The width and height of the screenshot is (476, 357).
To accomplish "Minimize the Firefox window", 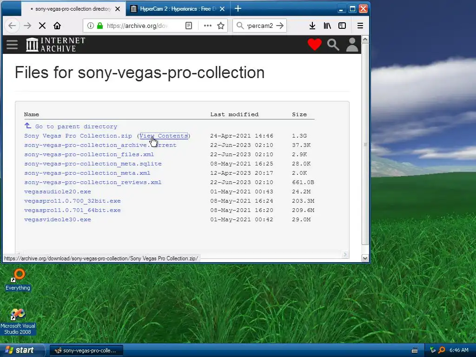I will 341,9.
